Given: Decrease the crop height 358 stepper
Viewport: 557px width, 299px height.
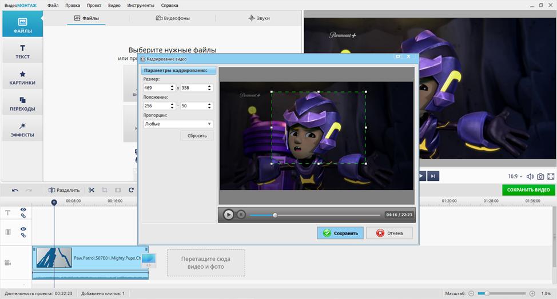Looking at the screenshot, I should click(209, 90).
